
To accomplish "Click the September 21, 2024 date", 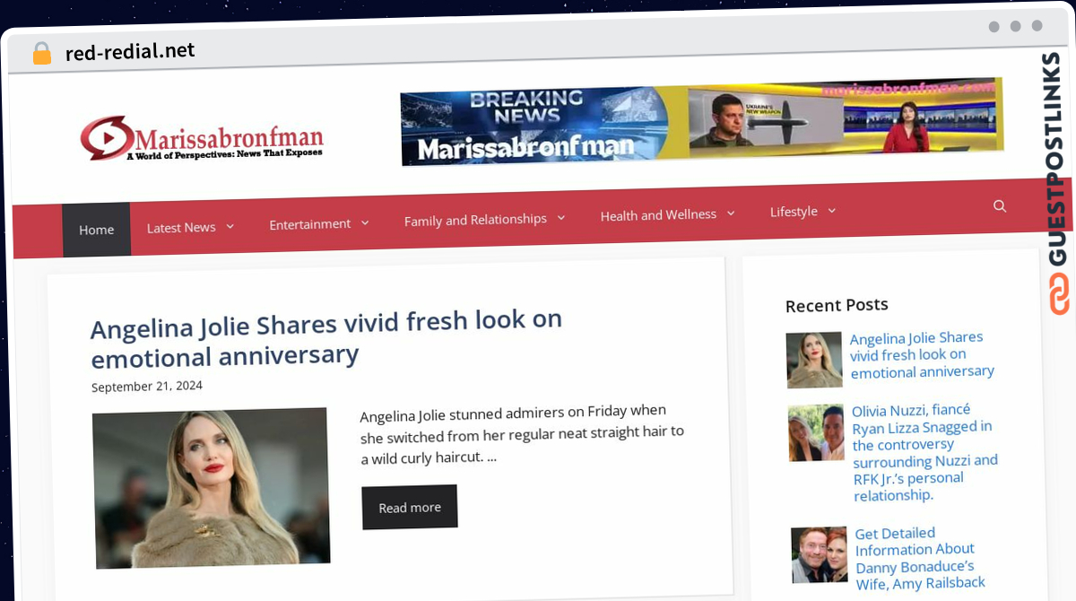I will pyautogui.click(x=147, y=387).
